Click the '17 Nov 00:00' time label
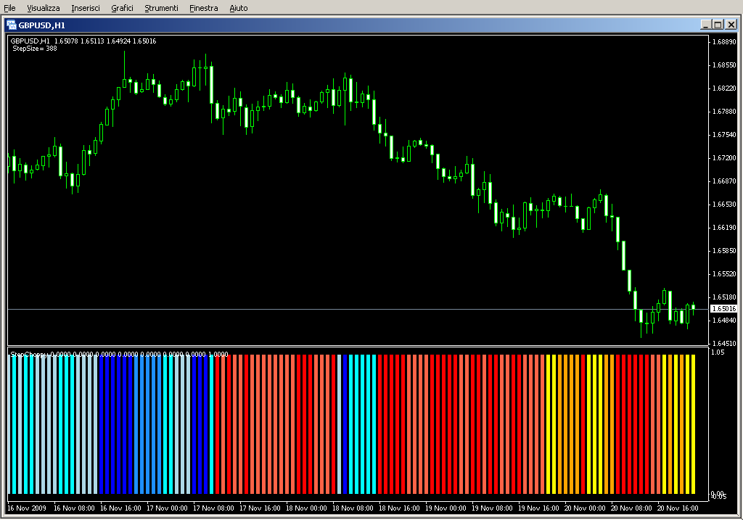 [x=167, y=508]
